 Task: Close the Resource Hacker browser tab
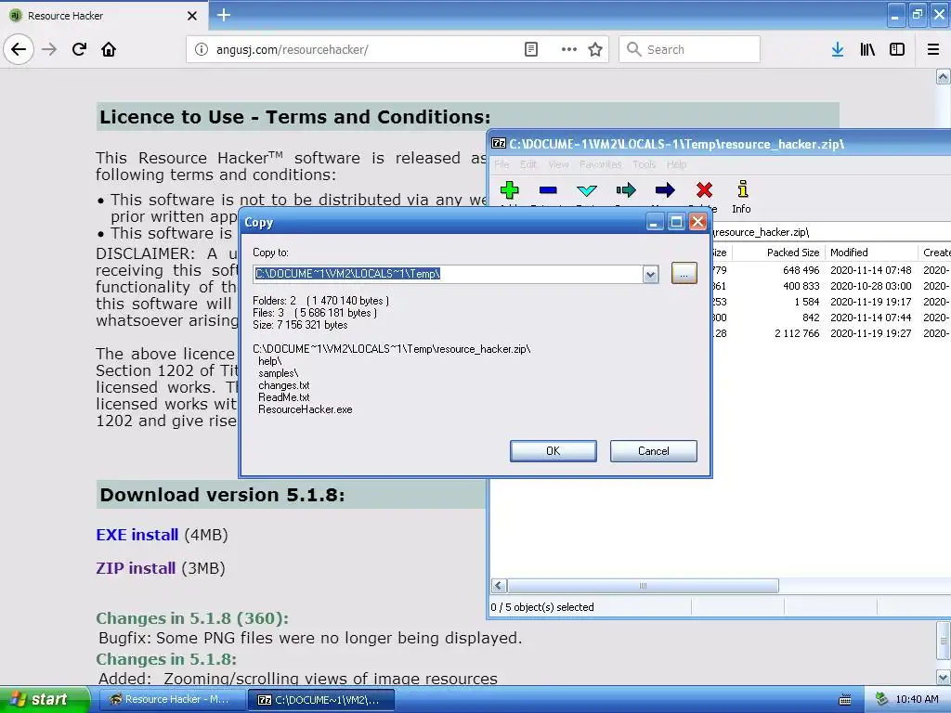[191, 16]
